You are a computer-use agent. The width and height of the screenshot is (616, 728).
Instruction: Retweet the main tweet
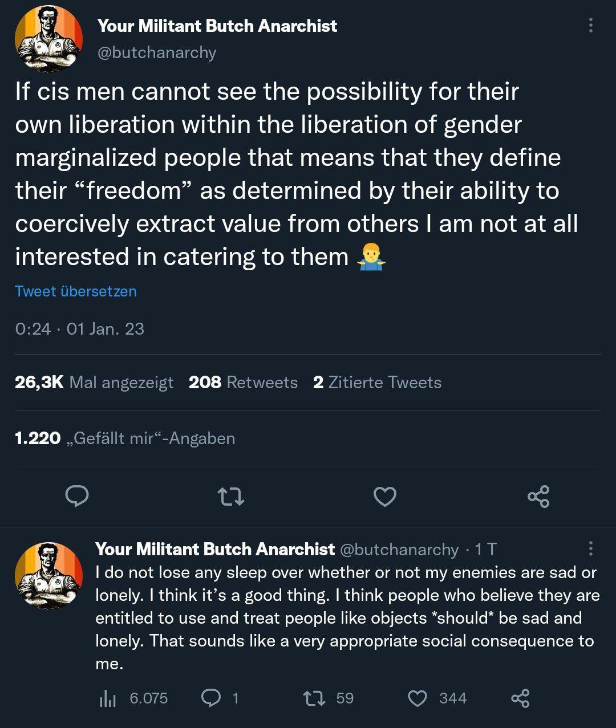[x=232, y=497]
